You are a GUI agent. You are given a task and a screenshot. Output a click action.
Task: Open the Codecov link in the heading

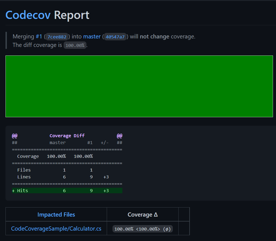28,15
